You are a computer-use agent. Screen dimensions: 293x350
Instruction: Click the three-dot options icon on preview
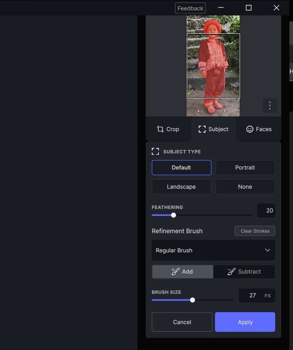click(x=270, y=105)
